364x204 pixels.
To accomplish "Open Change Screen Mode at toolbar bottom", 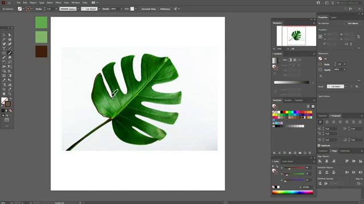I will point(7,120).
